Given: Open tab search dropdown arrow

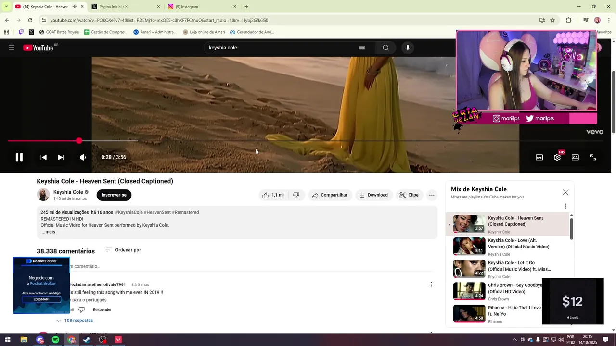Looking at the screenshot, I should click(6, 7).
